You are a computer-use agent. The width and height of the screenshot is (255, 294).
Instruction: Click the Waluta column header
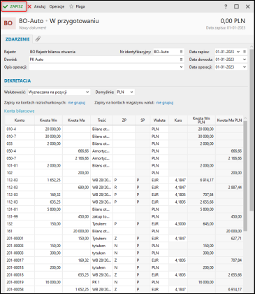coord(159,120)
